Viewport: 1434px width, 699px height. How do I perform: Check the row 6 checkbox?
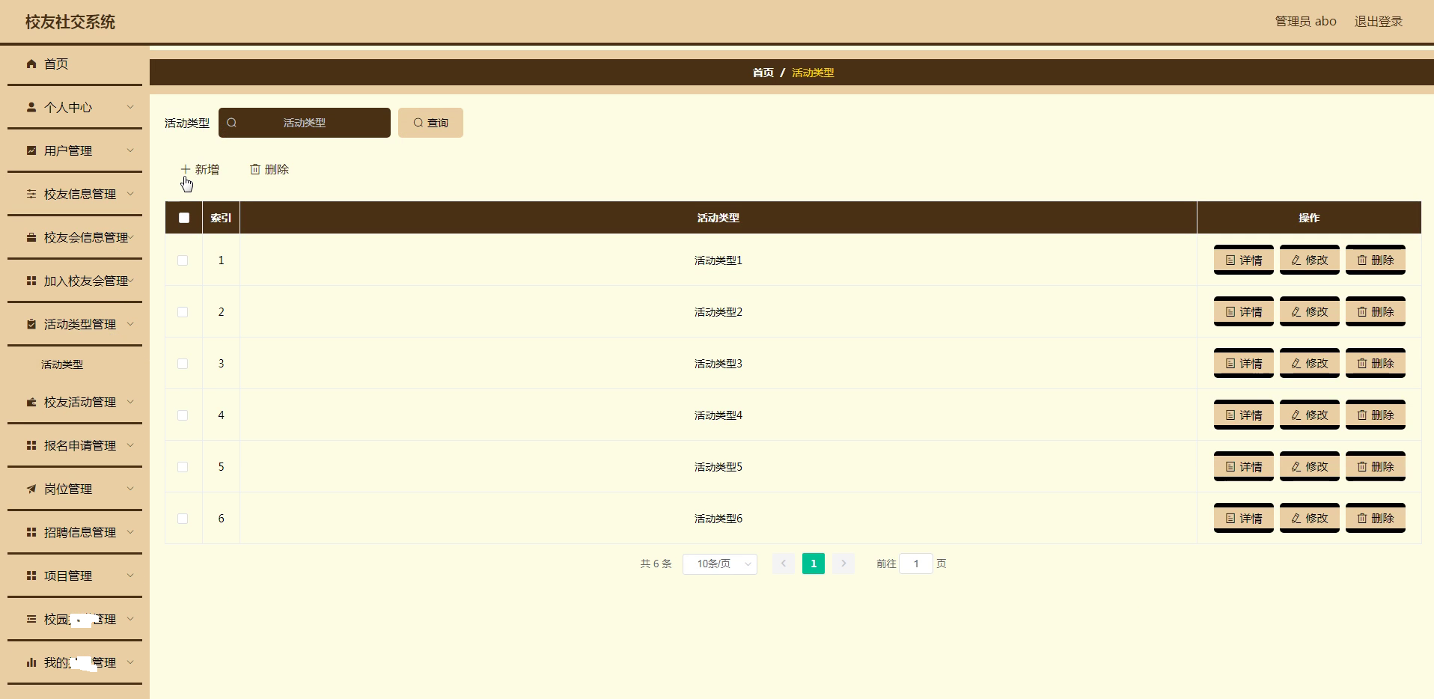(x=183, y=519)
